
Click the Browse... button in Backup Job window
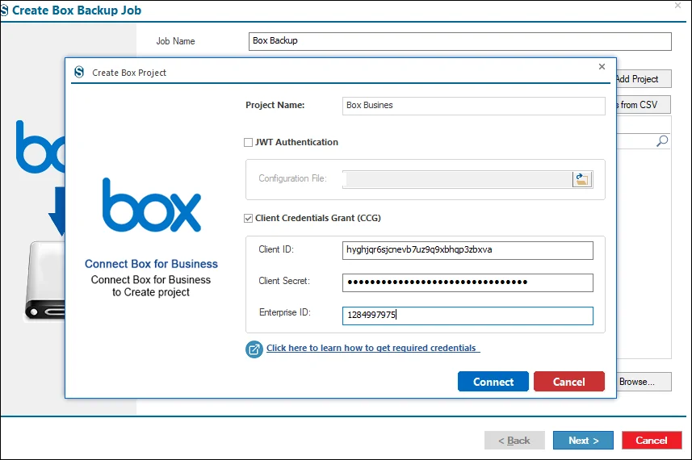(644, 382)
